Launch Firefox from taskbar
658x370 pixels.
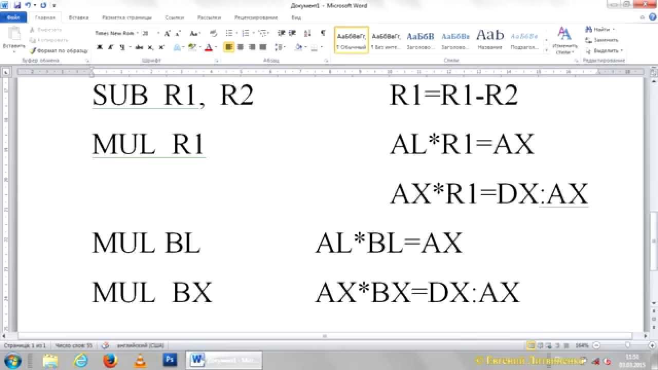pyautogui.click(x=109, y=360)
